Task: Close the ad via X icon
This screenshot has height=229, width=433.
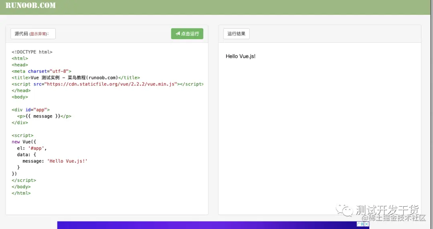Action: click(367, 224)
